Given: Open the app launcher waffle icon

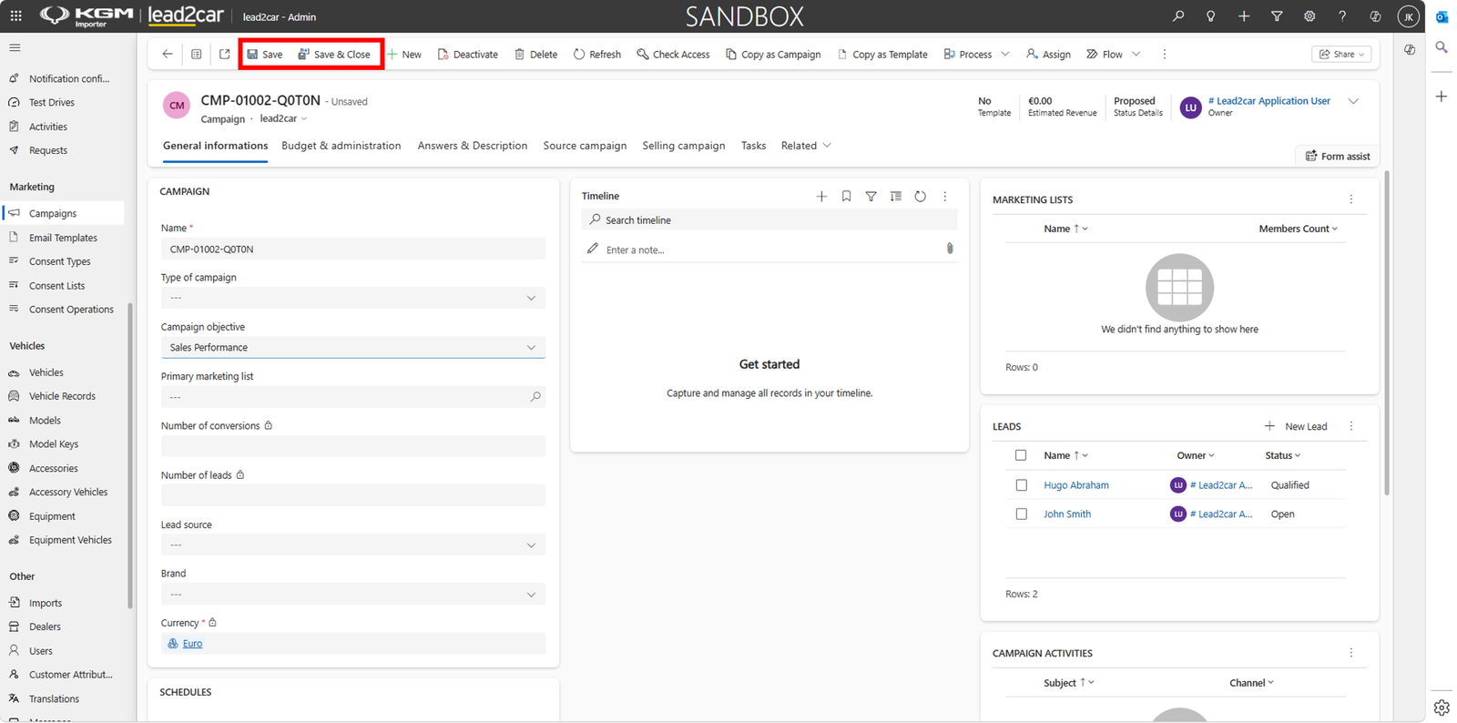Looking at the screenshot, I should (15, 15).
